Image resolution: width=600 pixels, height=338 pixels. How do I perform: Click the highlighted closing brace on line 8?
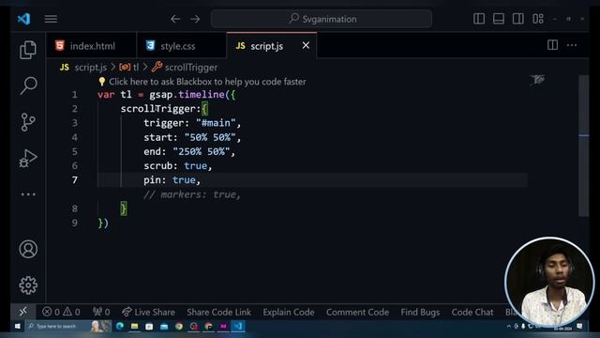coord(123,208)
